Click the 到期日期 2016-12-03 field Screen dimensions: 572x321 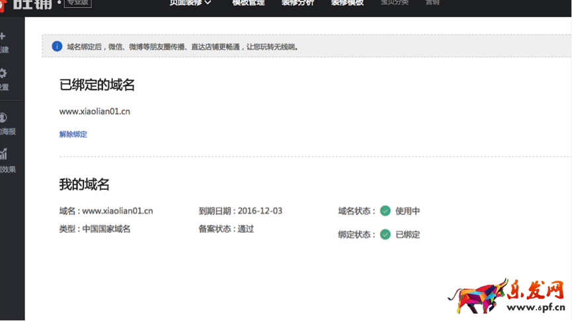tap(241, 211)
